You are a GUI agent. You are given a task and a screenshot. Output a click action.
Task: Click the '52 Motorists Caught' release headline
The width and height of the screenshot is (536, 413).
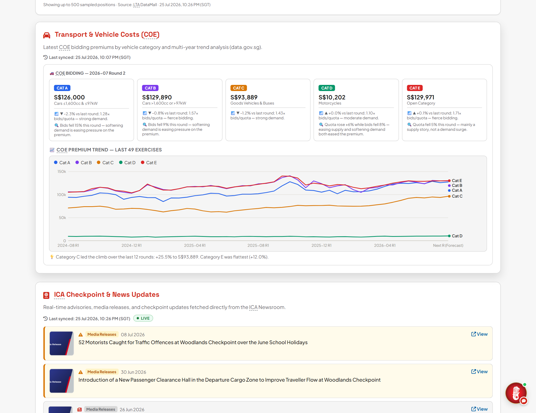coord(193,343)
